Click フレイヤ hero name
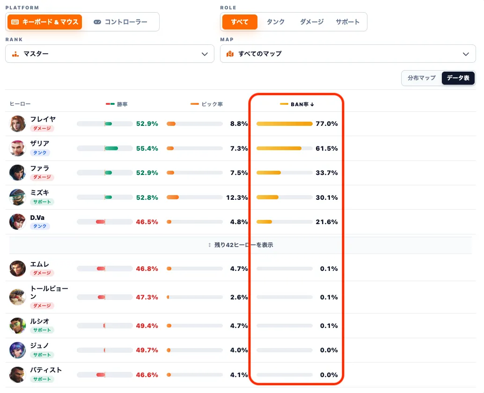Image resolution: width=484 pixels, height=393 pixels. tap(43, 119)
